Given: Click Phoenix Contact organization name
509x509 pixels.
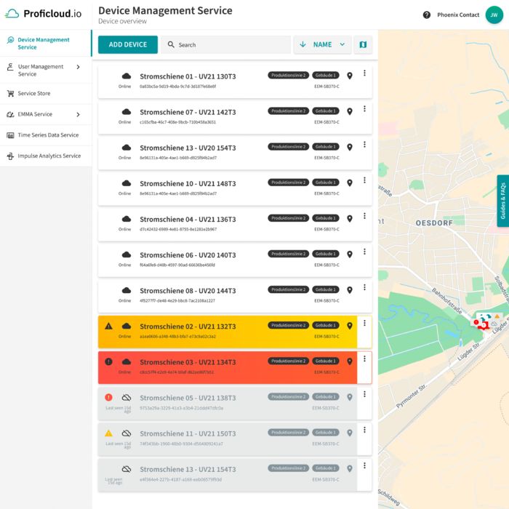Looking at the screenshot, I should [x=458, y=15].
